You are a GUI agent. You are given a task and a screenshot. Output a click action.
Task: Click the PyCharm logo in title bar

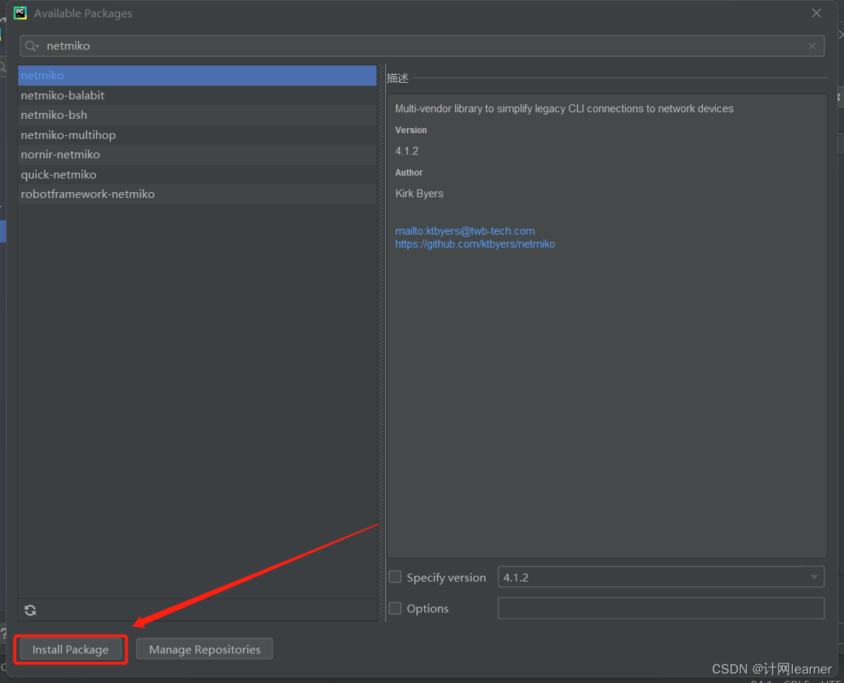tap(20, 13)
